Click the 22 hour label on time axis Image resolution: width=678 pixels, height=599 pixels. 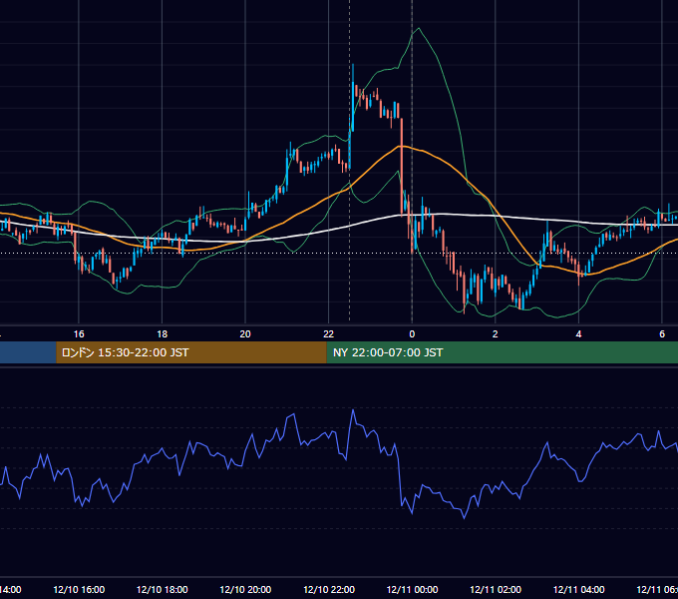[x=329, y=334]
